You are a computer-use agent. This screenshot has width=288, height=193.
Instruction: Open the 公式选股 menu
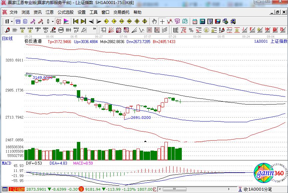(x=65, y=12)
